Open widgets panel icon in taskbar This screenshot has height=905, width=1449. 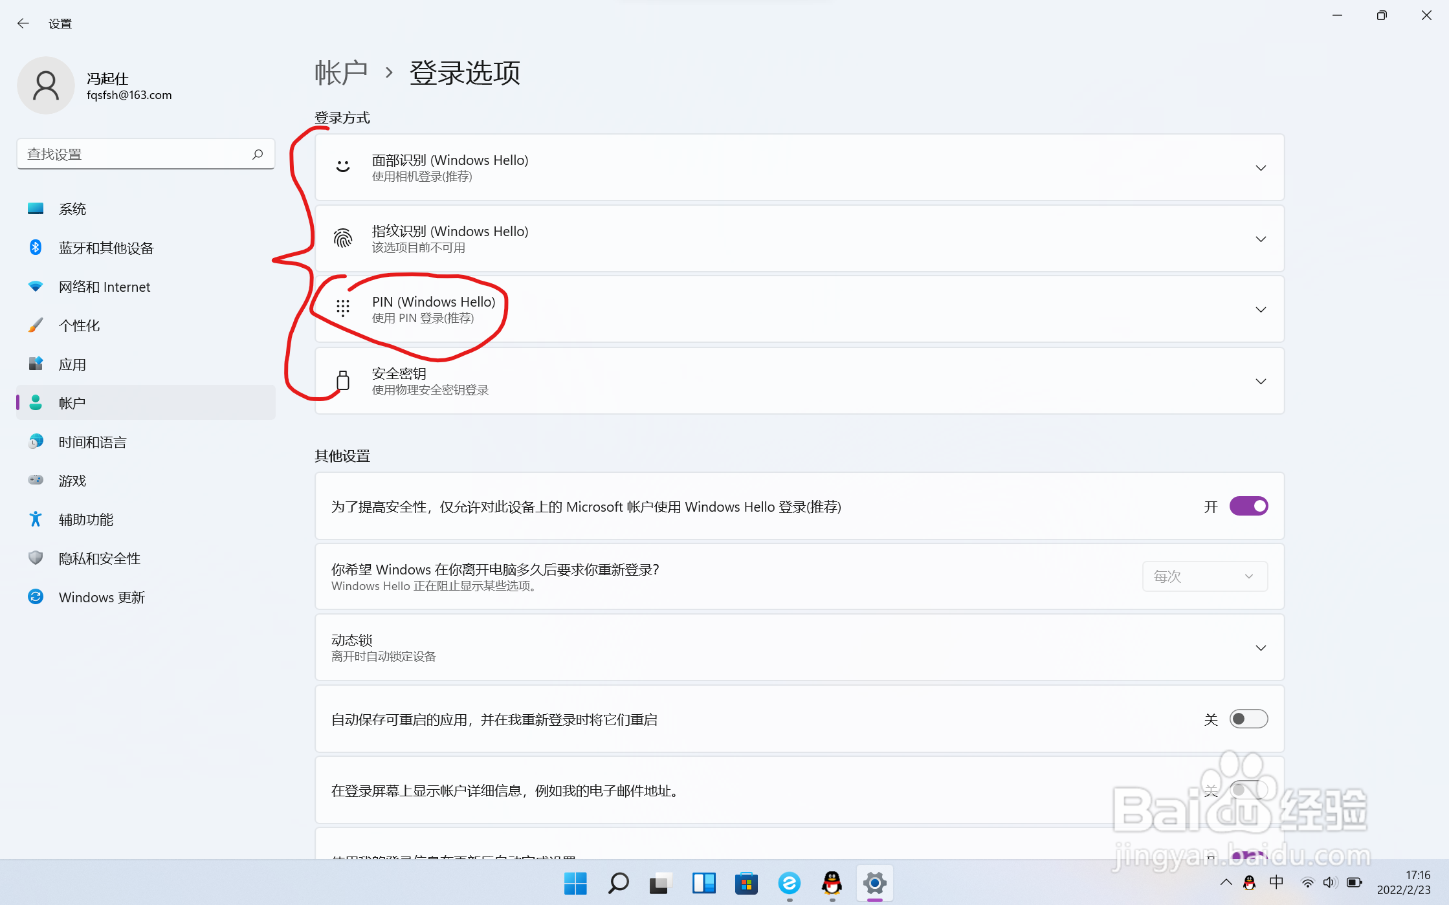pos(703,883)
